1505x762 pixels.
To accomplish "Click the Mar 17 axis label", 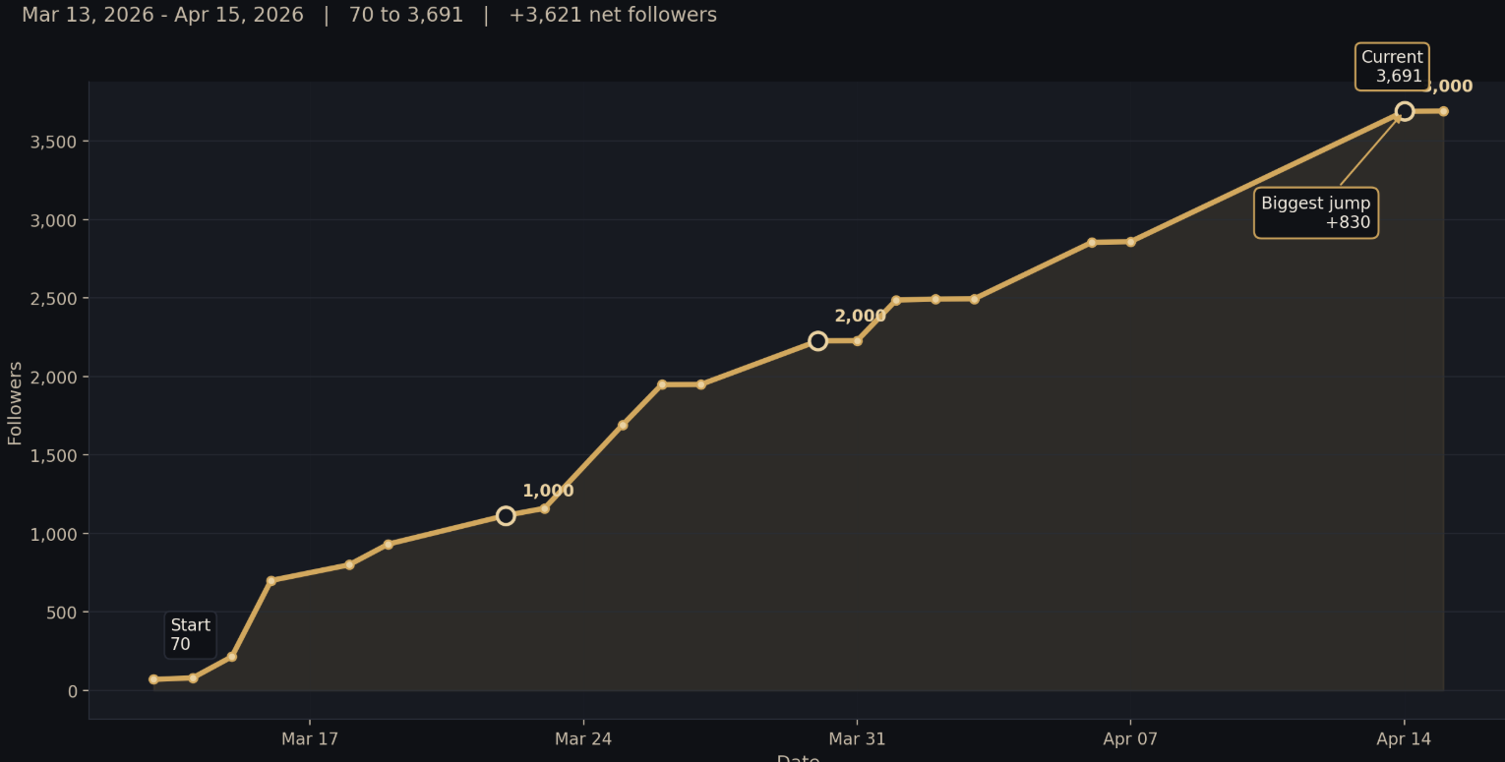I will coord(310,738).
